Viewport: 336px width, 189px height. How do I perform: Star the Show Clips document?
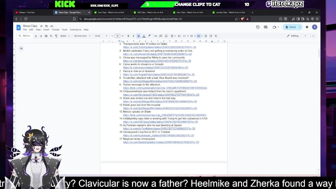pyautogui.click(x=41, y=26)
